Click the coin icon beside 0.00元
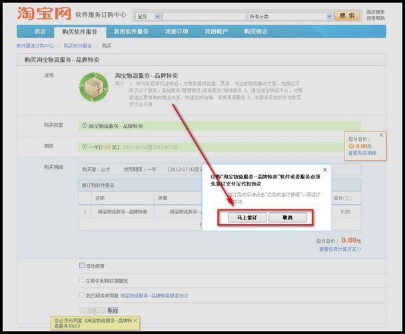Screen dimensions: 405x334 351,146
